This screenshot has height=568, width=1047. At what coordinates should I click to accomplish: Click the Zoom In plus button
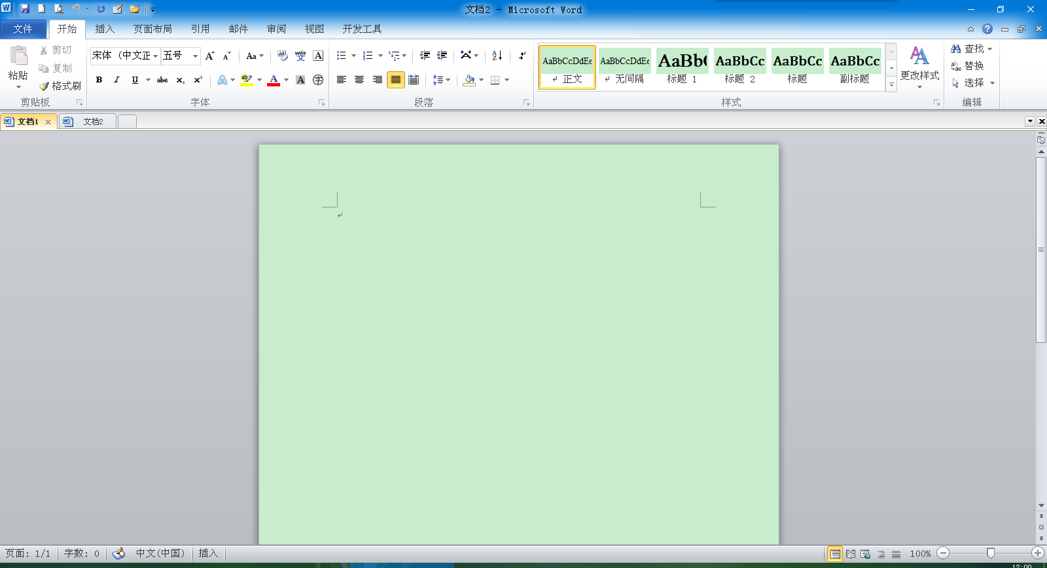point(1038,554)
